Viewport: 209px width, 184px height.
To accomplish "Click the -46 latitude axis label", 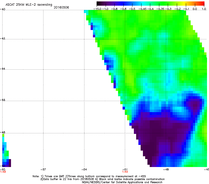I will point(3,100).
